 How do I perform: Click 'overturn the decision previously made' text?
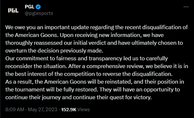pyautogui.click(x=54, y=51)
